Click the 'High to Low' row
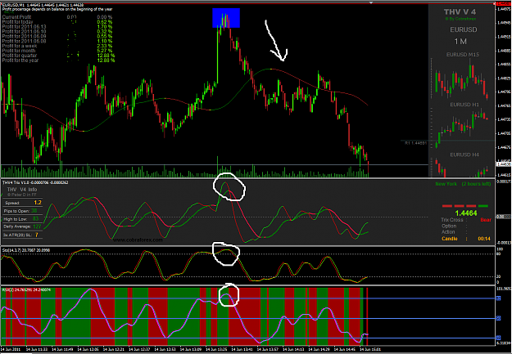The image size is (512, 354). pos(22,219)
